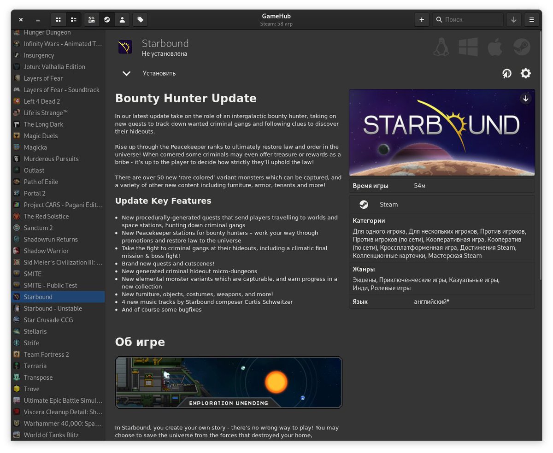
Task: Select Life is Strange™ entry
Action: coord(58,113)
